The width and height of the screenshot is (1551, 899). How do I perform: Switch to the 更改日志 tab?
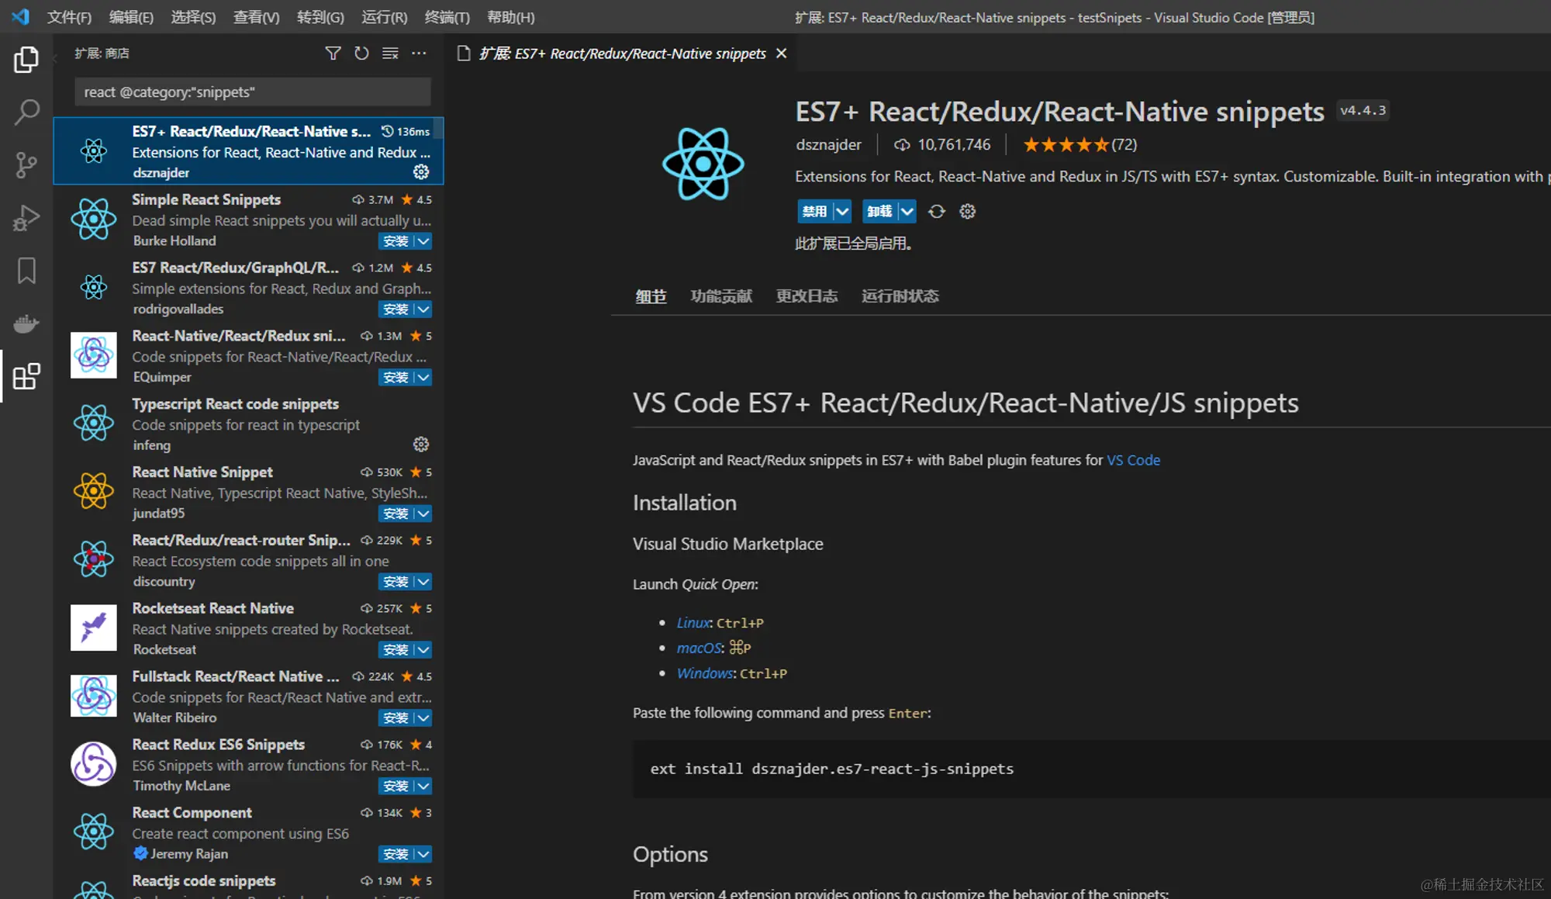pyautogui.click(x=807, y=296)
